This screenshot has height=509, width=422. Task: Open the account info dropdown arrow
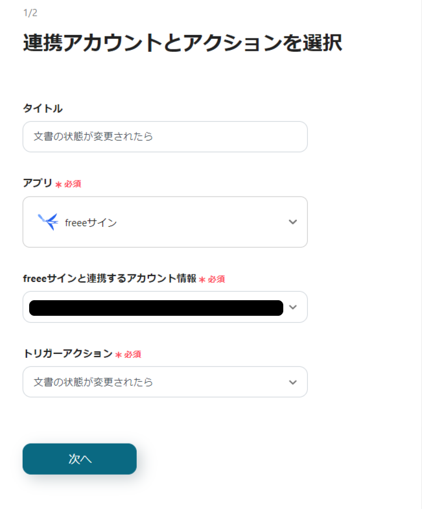(x=292, y=307)
